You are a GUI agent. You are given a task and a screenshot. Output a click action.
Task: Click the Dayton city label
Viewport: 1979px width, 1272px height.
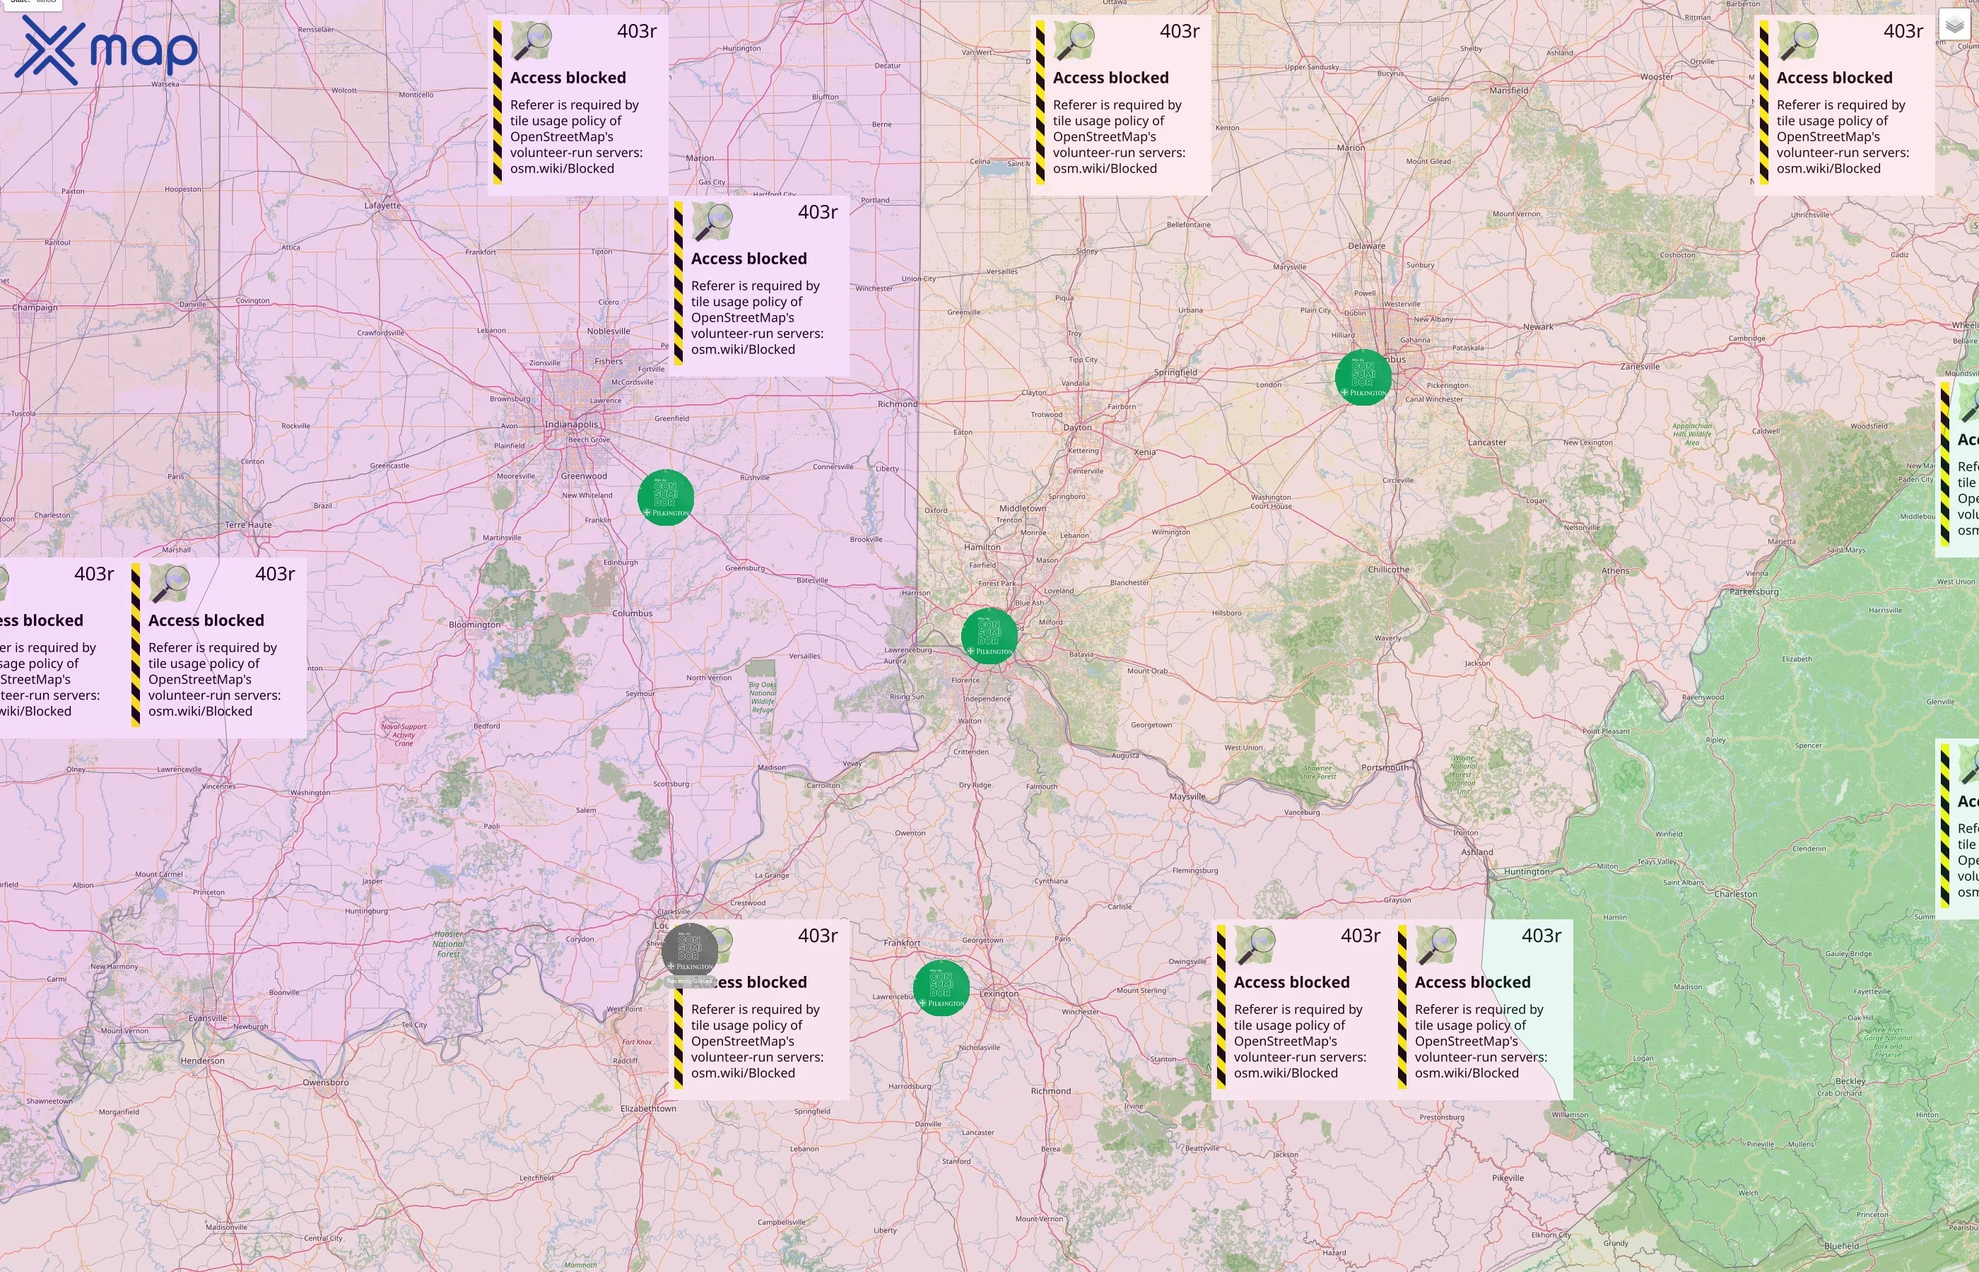[x=1077, y=428]
